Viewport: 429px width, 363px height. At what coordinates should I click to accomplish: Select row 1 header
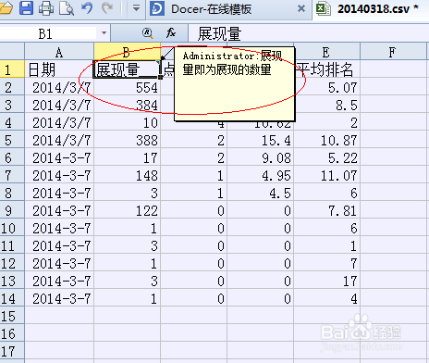click(x=12, y=69)
